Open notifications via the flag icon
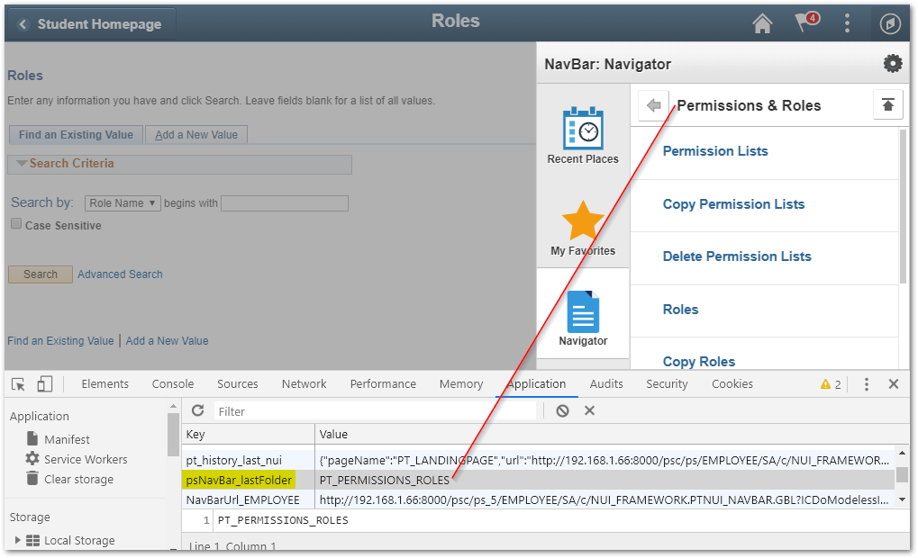Viewport: 918px width, 558px height. click(804, 23)
